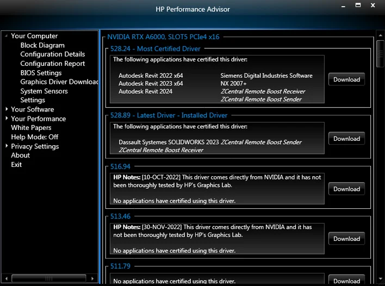Open the White Papers section
Image resolution: width=385 pixels, height=286 pixels.
tap(31, 128)
